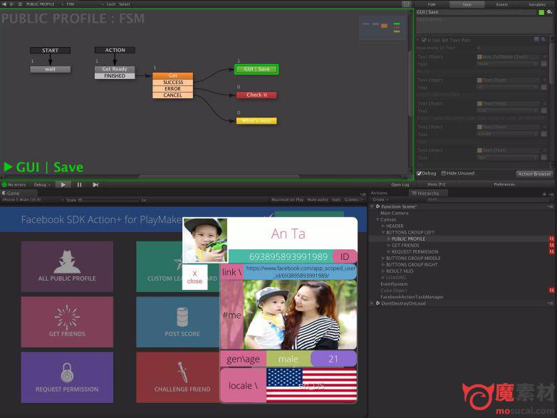Click Open Log button
557x418 pixels.
pos(400,184)
